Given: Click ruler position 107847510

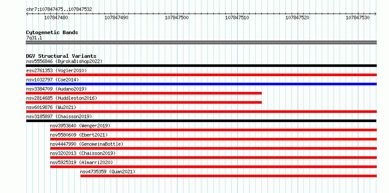Looking at the screenshot, I should tap(237, 18).
